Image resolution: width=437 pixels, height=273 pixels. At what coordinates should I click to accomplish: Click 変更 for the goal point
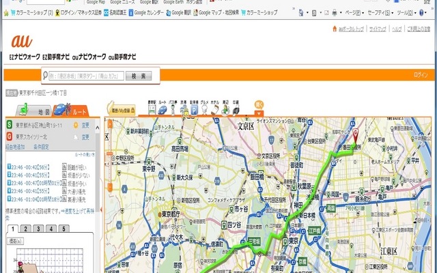pos(85,137)
